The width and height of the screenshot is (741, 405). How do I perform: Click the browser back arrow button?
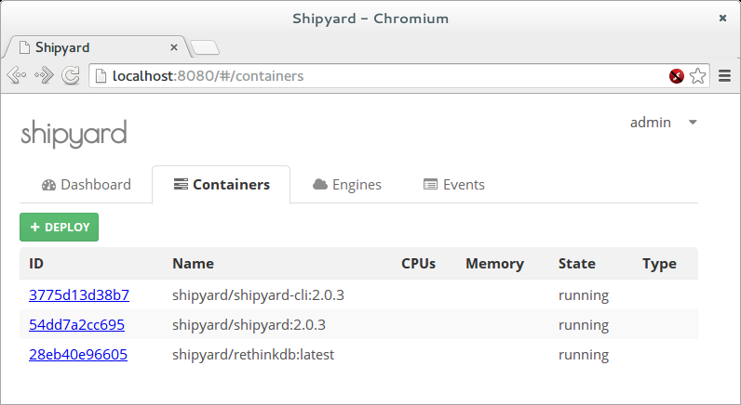click(16, 76)
